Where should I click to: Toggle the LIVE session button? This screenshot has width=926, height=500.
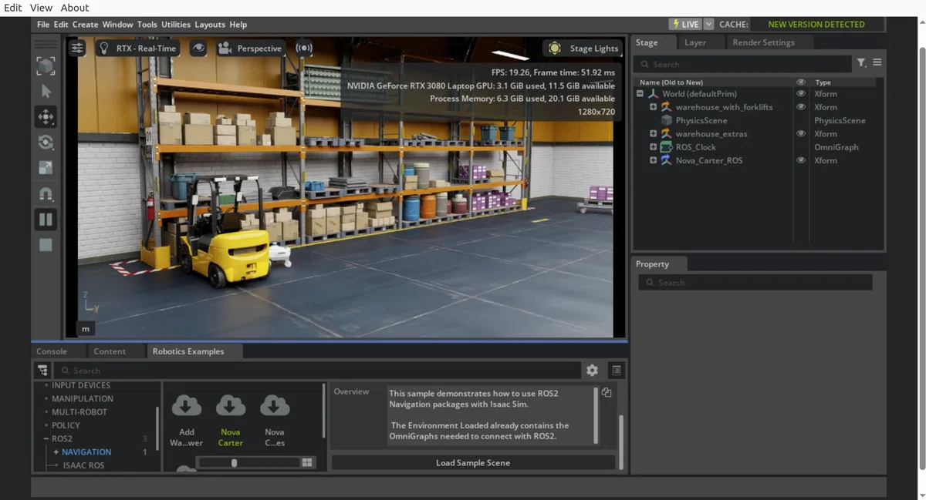pyautogui.click(x=685, y=24)
